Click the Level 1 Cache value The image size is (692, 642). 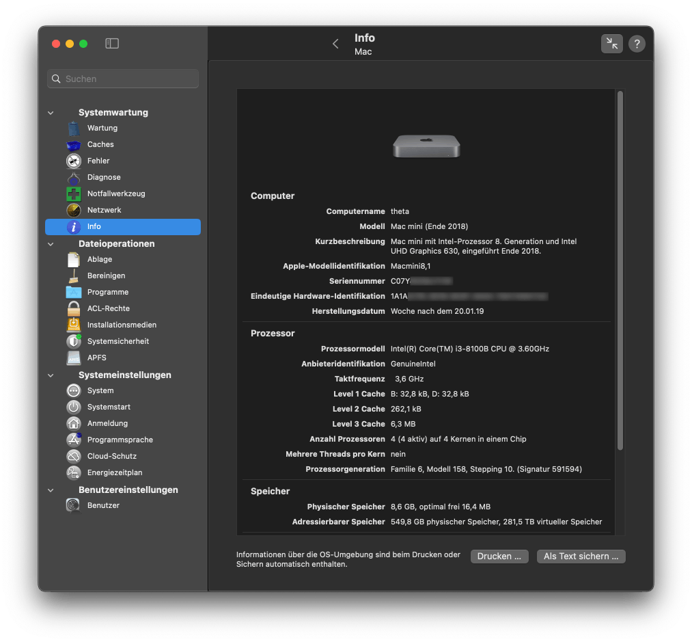click(430, 394)
